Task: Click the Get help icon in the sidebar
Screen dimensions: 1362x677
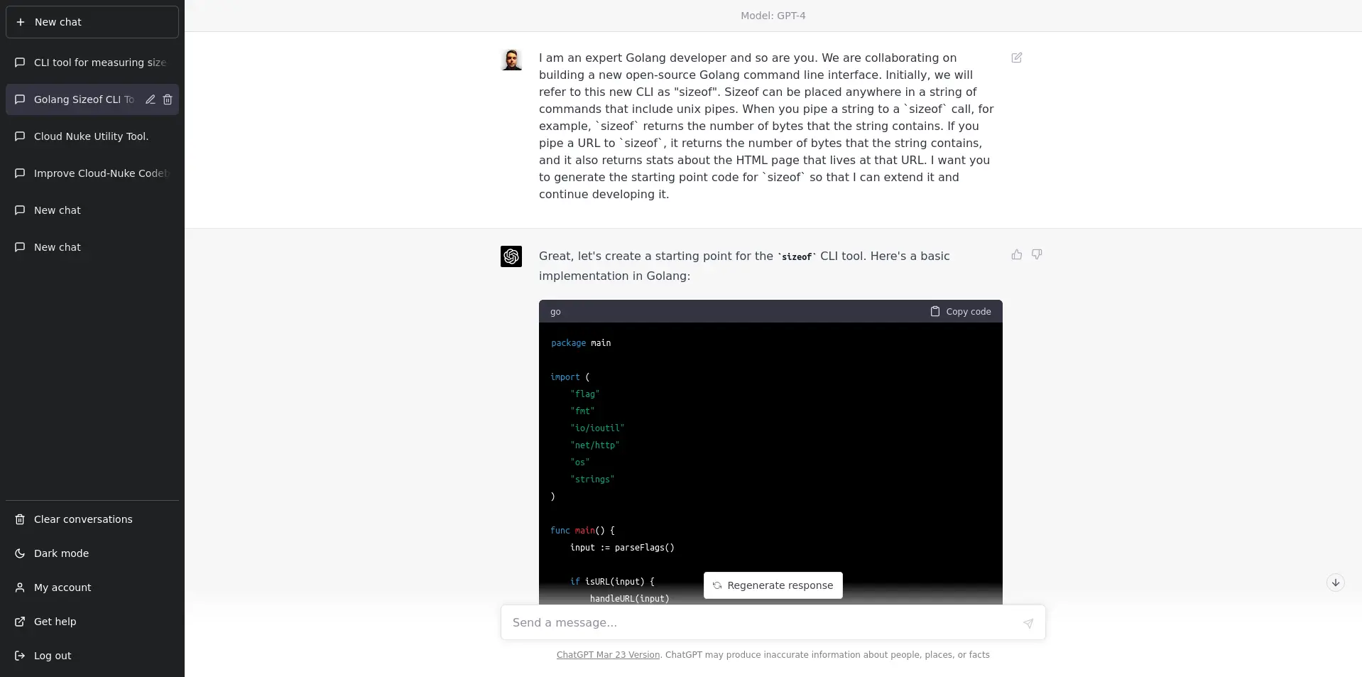Action: pos(19,622)
